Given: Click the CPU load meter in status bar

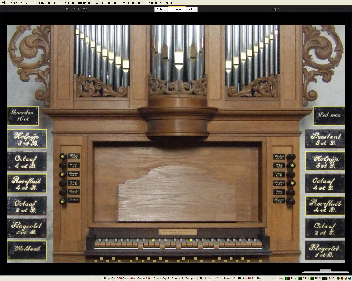Looking at the screenshot, I should [312, 278].
